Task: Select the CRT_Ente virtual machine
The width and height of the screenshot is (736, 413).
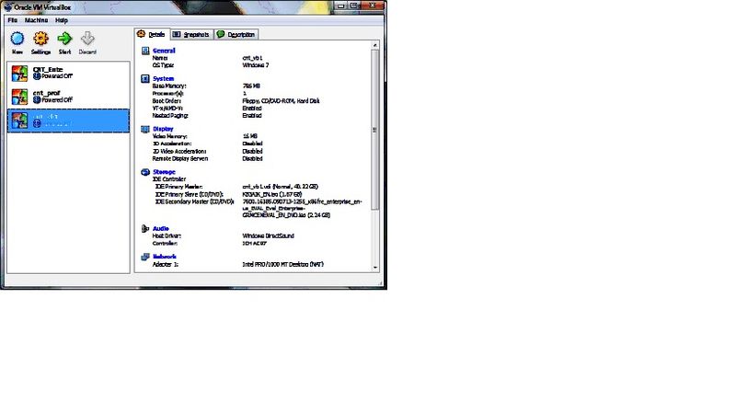Action: click(x=68, y=74)
